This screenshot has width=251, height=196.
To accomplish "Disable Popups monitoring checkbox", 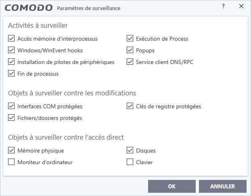I will (130, 50).
